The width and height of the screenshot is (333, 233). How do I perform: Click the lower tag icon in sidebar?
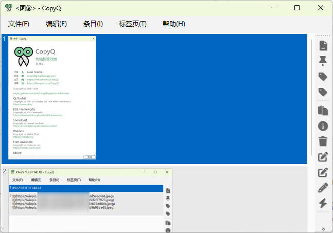point(323,92)
